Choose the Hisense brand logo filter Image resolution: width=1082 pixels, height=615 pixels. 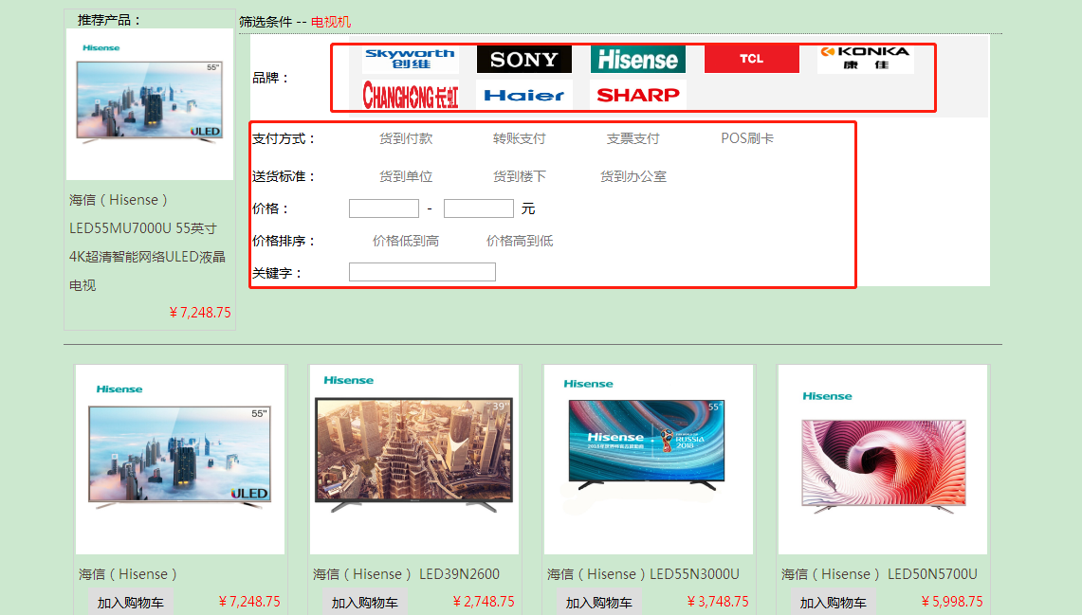click(638, 60)
